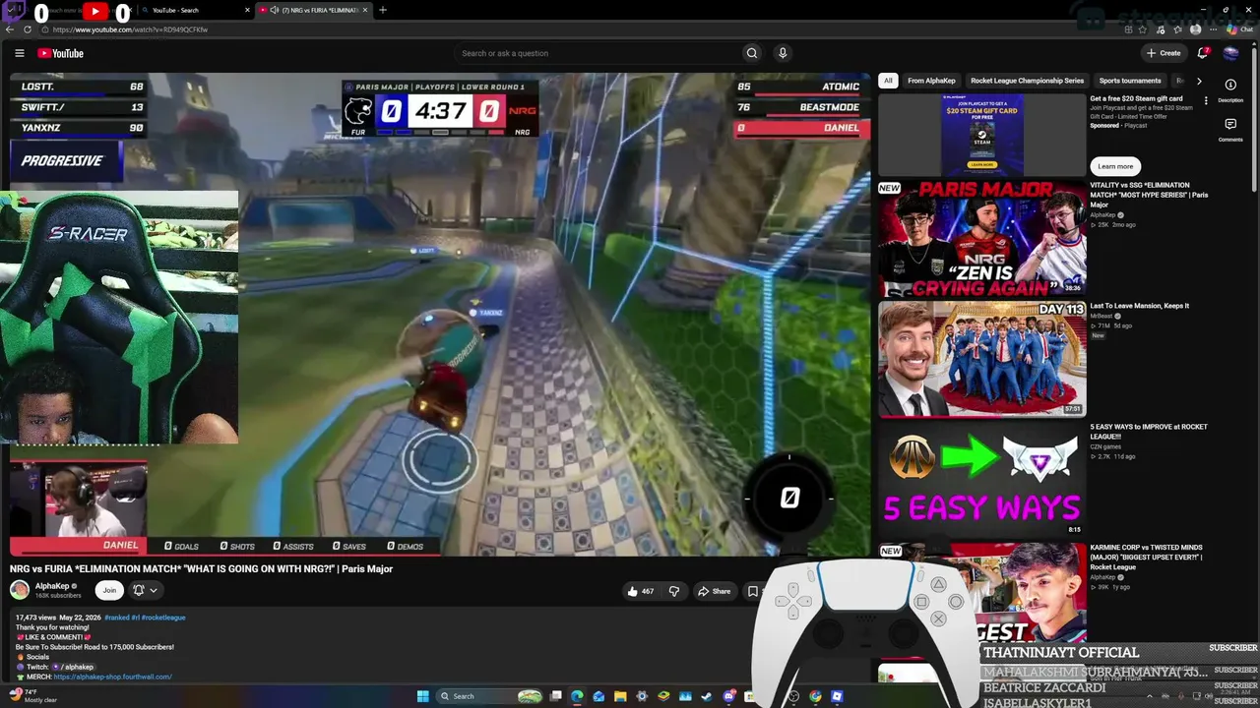Open the weather widget showing 74°F

pyautogui.click(x=34, y=696)
